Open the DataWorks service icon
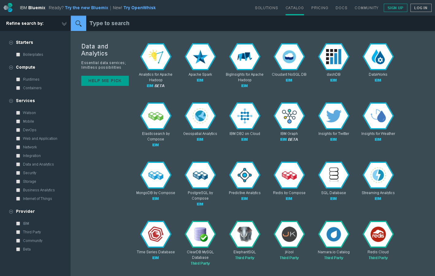 coord(378,57)
